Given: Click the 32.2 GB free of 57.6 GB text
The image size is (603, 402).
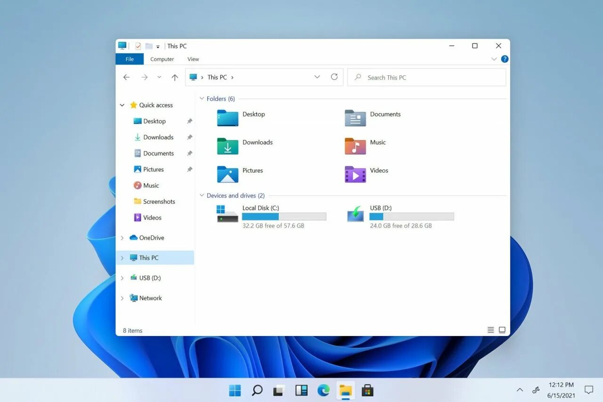Looking at the screenshot, I should click(x=273, y=226).
